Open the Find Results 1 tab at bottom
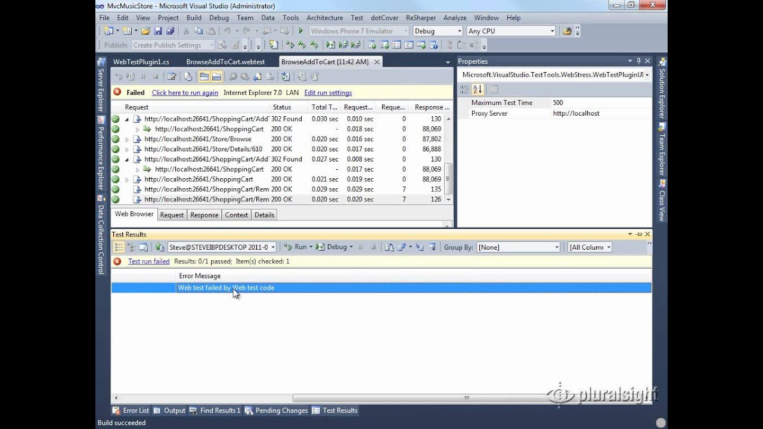Image resolution: width=763 pixels, height=429 pixels. [x=215, y=411]
